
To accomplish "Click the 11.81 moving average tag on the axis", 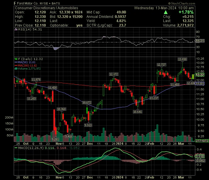I will (200, 84).
